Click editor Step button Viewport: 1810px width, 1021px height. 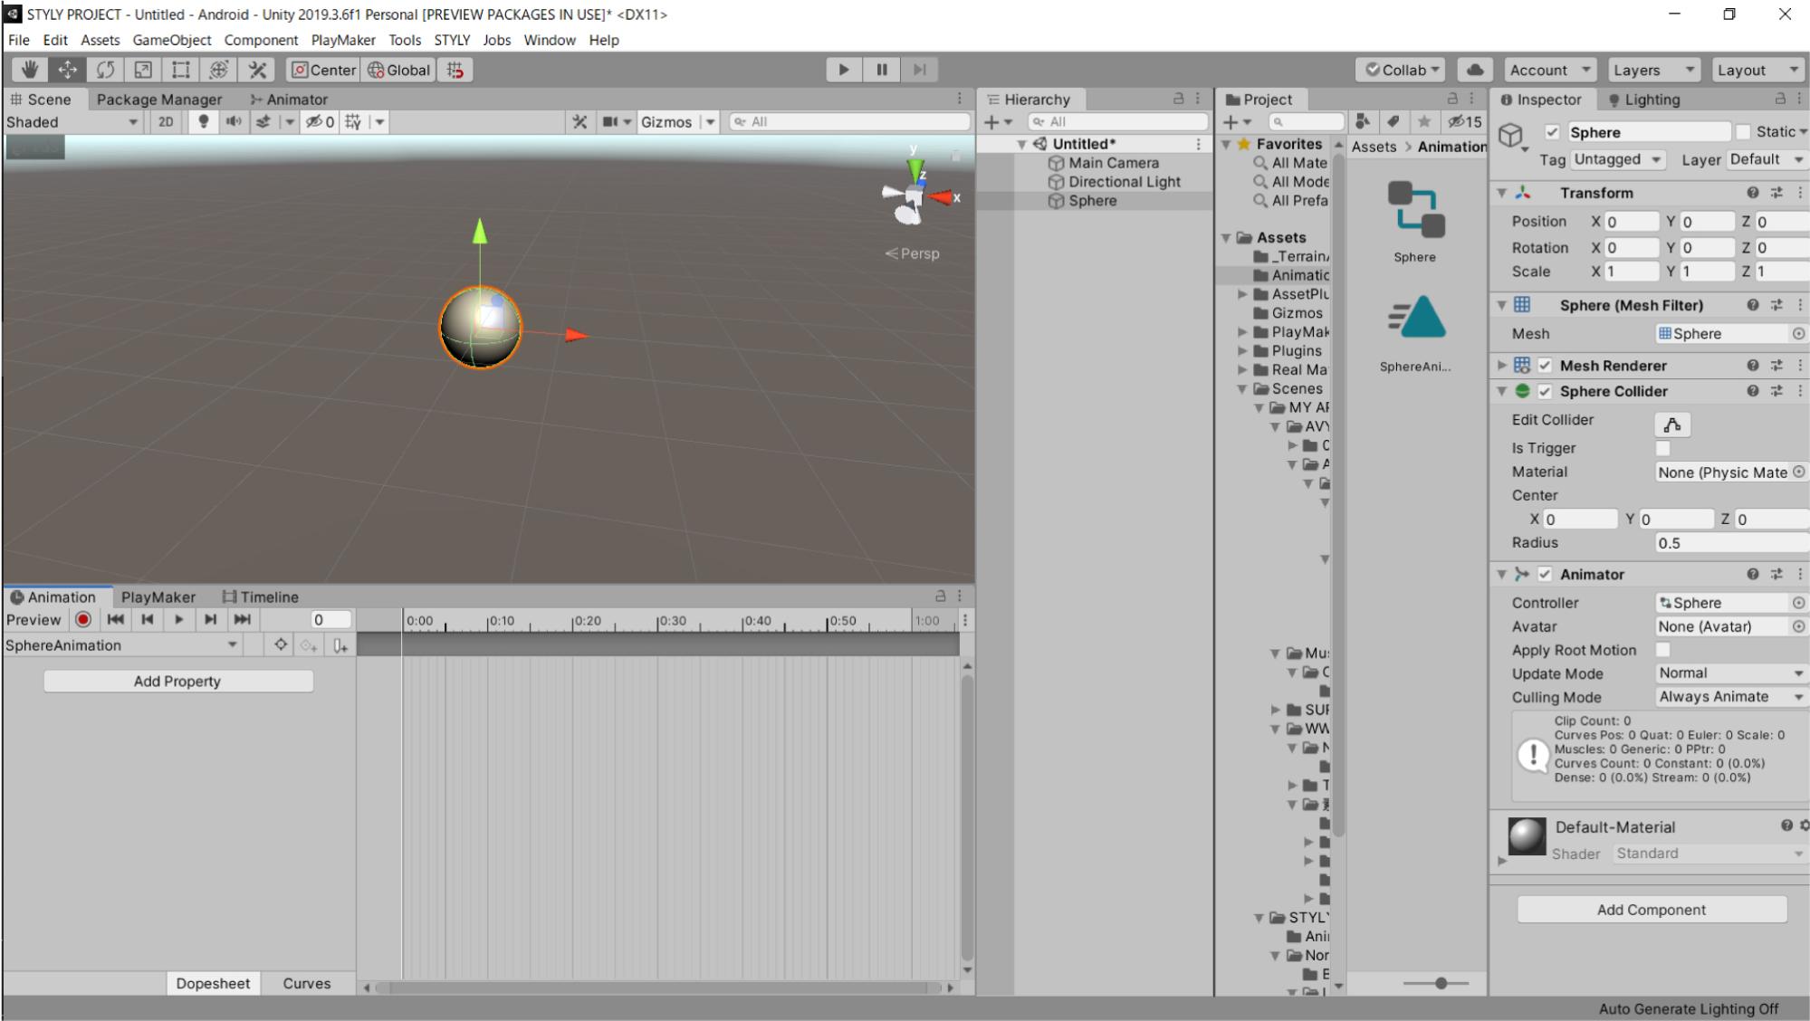pos(919,70)
